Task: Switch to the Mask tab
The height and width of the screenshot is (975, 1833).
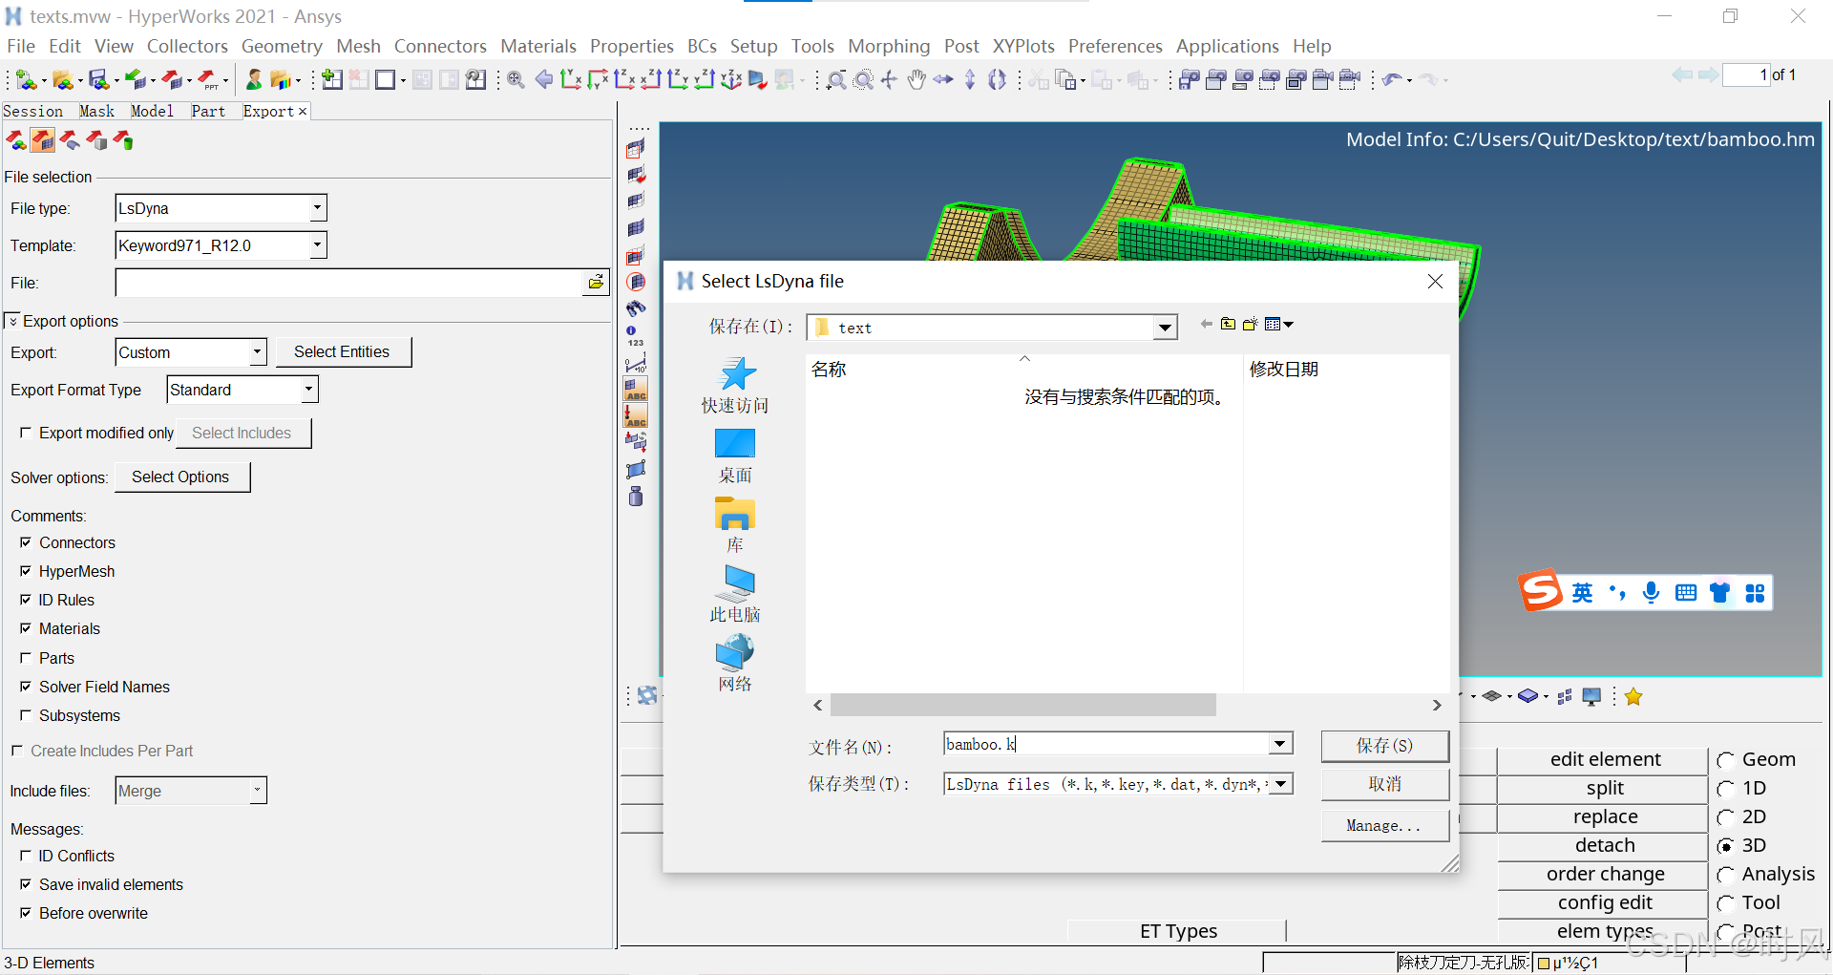Action: coord(96,111)
